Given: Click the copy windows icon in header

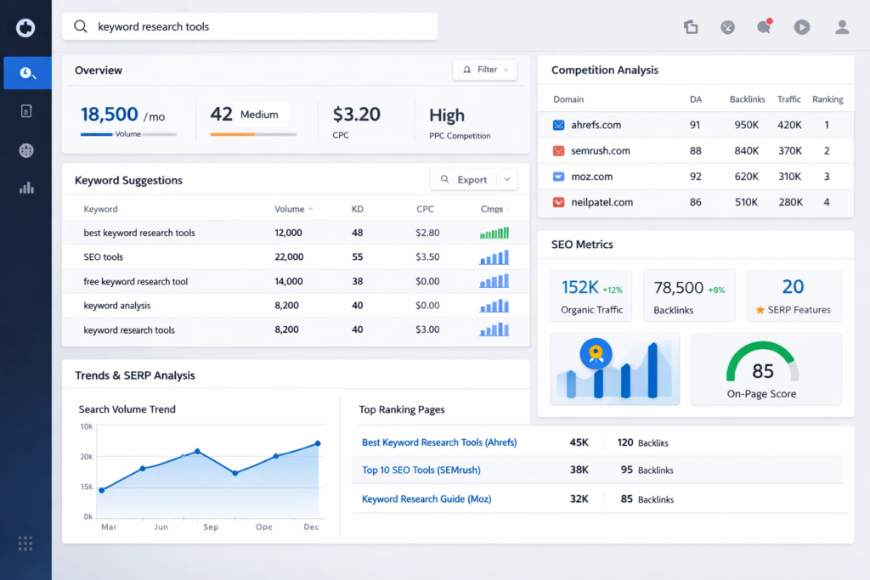Looking at the screenshot, I should [691, 27].
